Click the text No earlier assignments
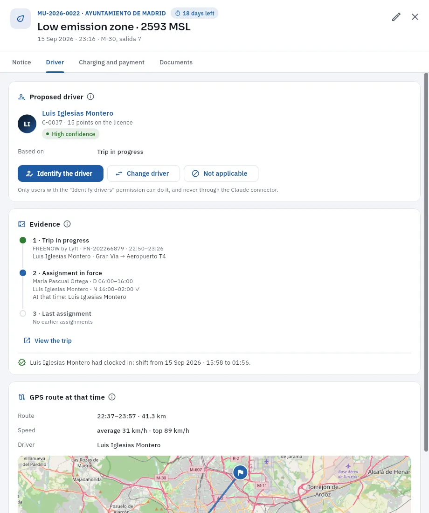This screenshot has height=513, width=429. (x=63, y=322)
